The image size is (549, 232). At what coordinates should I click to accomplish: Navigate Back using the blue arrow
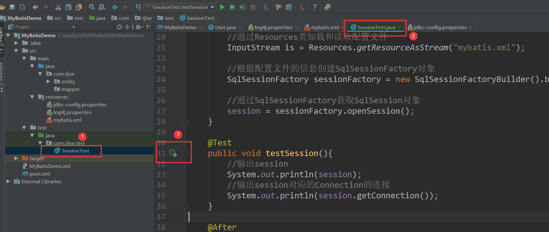point(115,7)
